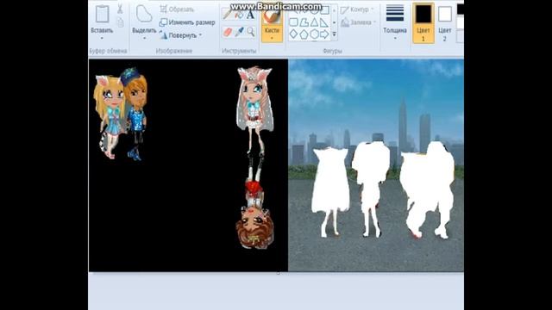The height and width of the screenshot is (310, 552).
Task: Select Цвет 2 background color
Action: tap(445, 22)
